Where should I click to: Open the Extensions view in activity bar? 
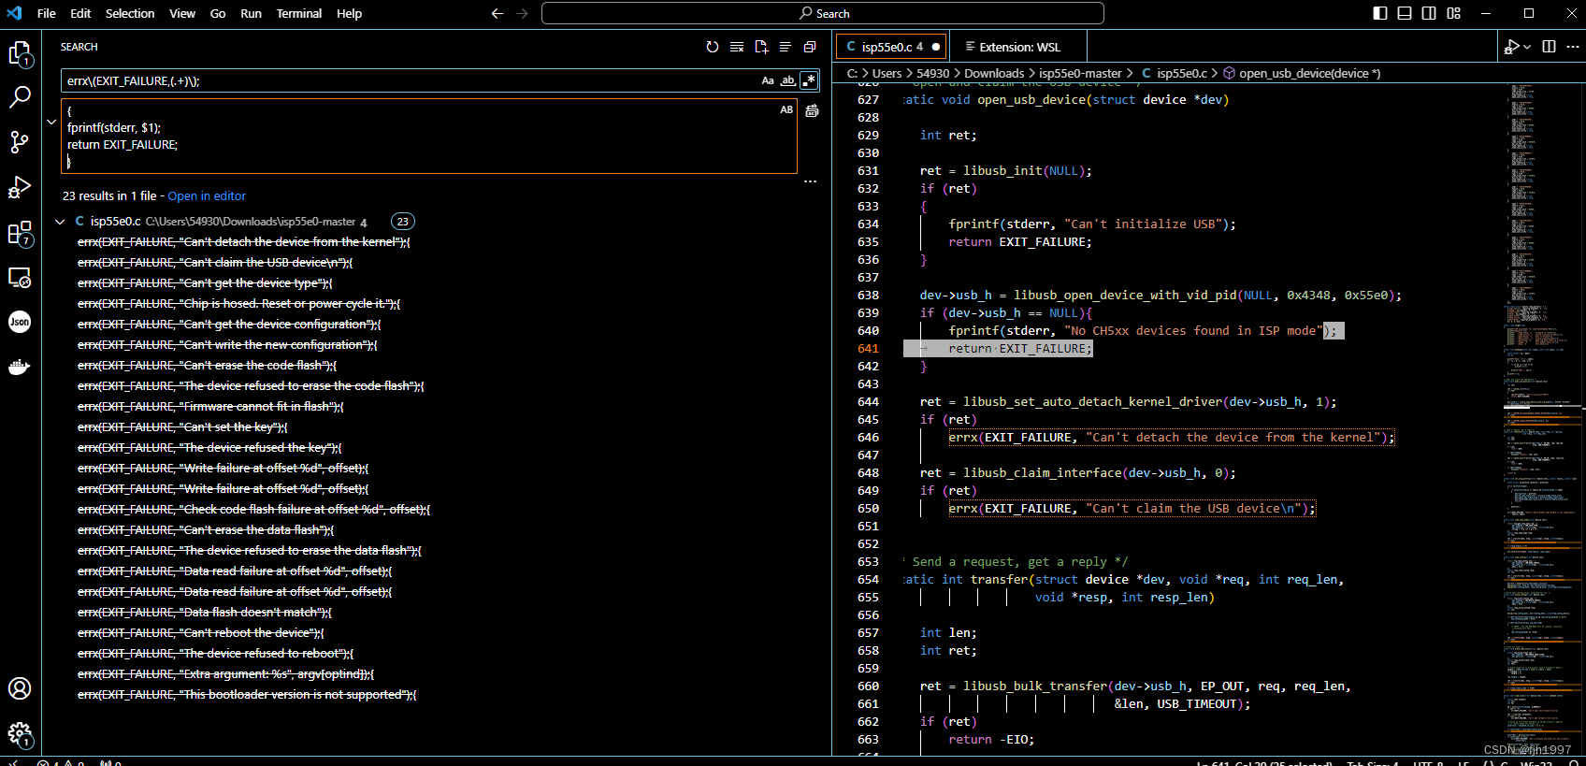pyautogui.click(x=20, y=233)
